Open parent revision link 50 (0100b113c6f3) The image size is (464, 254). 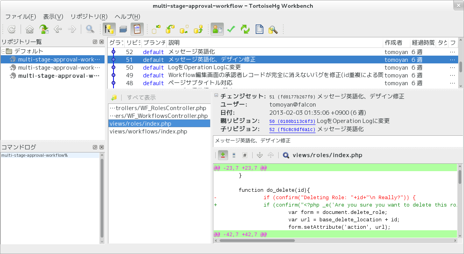(x=292, y=121)
